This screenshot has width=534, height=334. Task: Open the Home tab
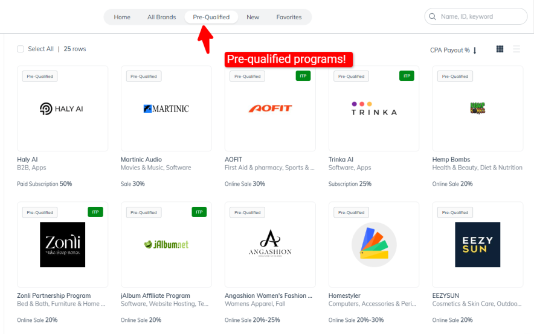coord(122,17)
